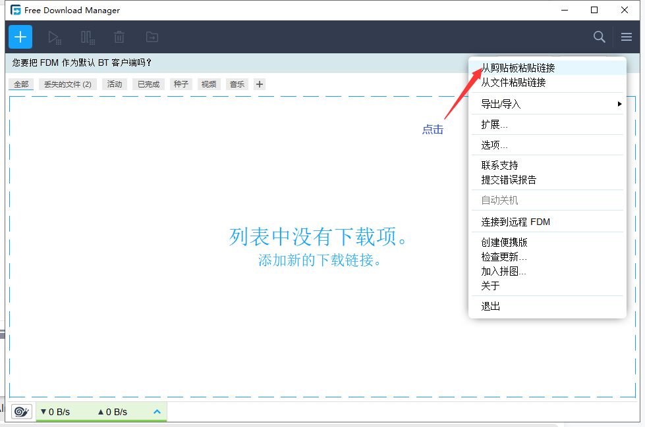Expand the speed panel chevron arrow

click(157, 412)
